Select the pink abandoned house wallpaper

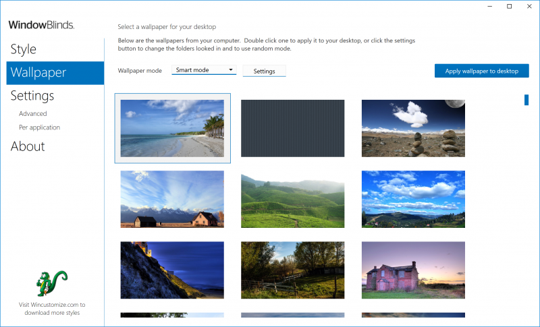[413, 270]
